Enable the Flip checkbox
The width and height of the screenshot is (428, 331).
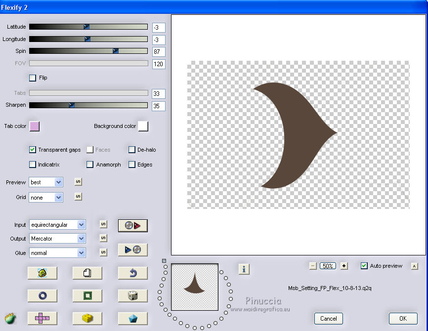pos(33,78)
